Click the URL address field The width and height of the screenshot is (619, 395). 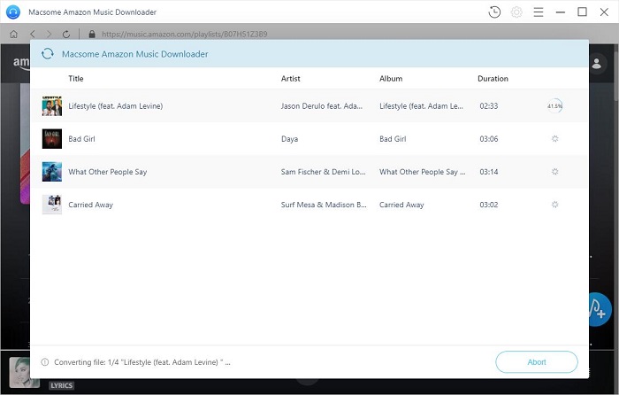tap(184, 34)
